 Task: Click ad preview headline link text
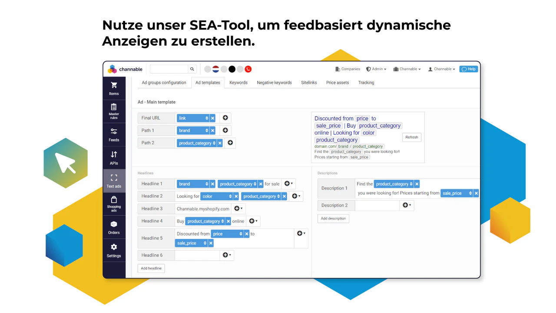click(x=358, y=129)
